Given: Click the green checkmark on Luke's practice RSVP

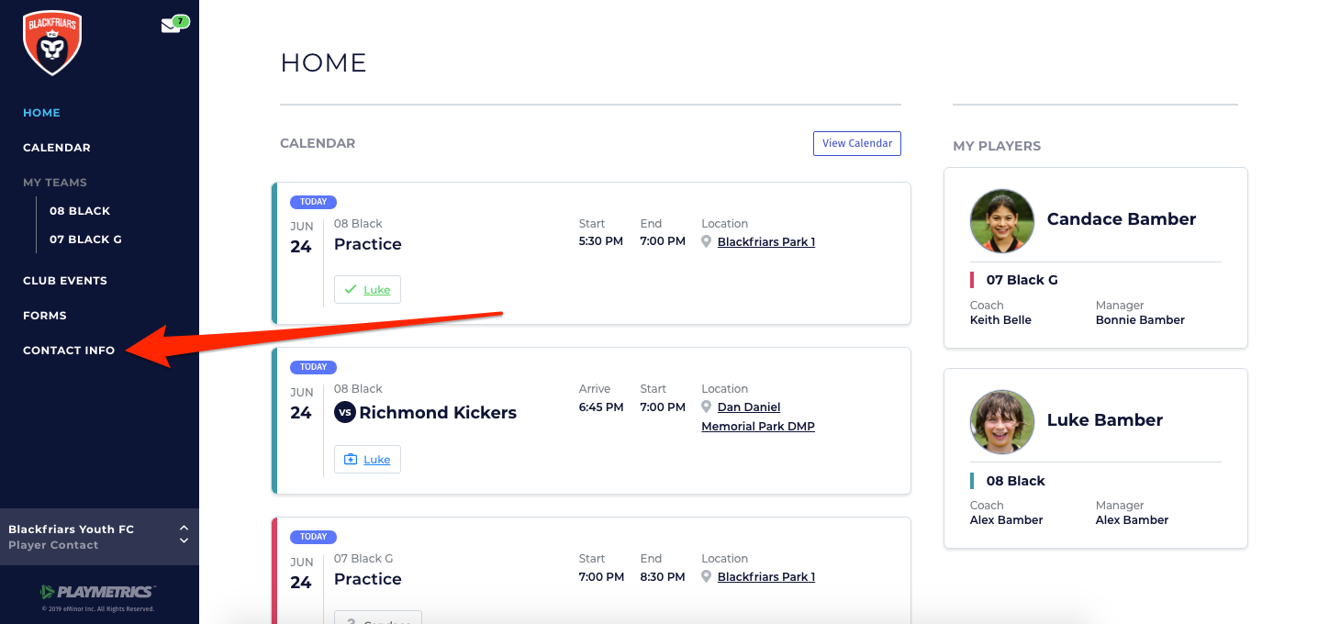Looking at the screenshot, I should point(350,290).
